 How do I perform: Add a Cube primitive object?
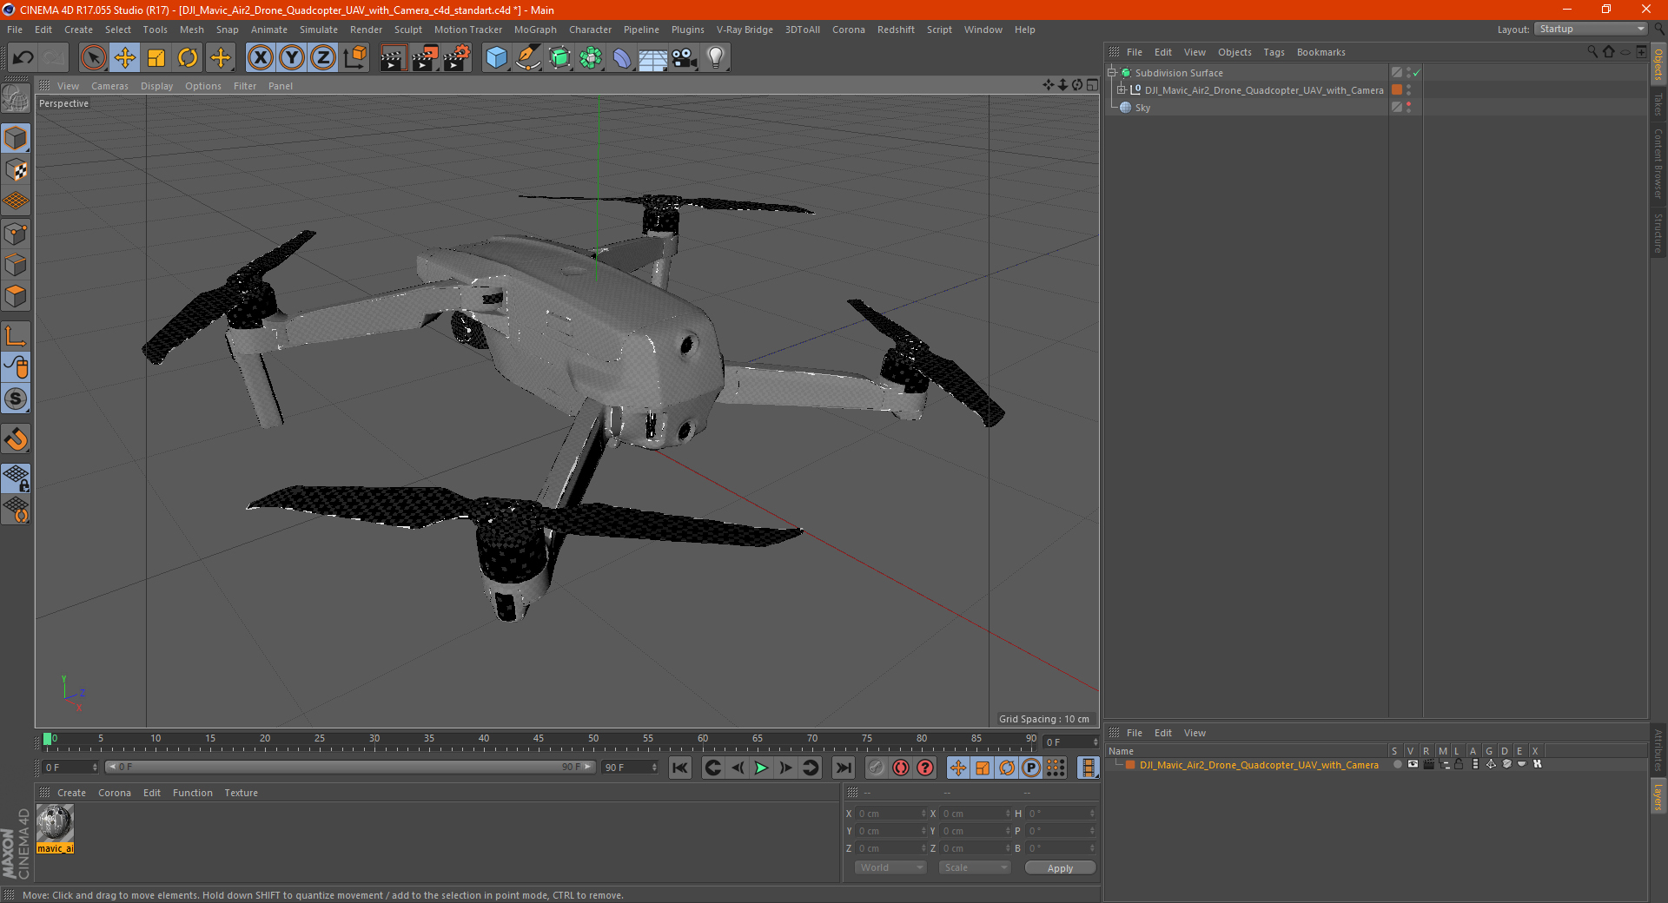coord(496,58)
